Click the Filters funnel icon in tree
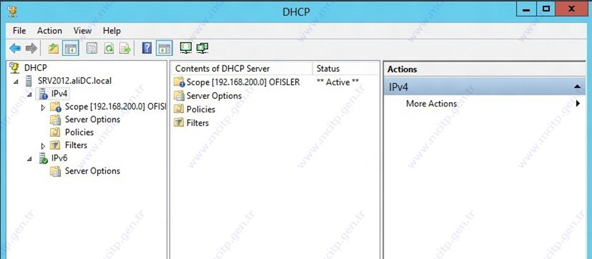Viewport: 592px width, 259px height. pyautogui.click(x=55, y=145)
